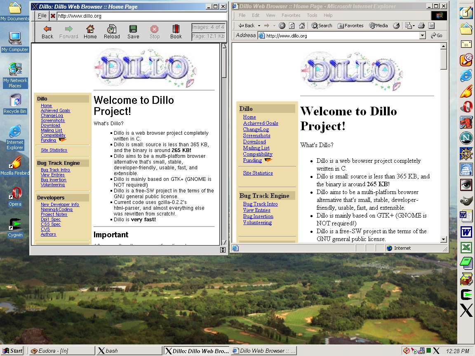Expand Internet Explorer address bar dropdown
This screenshot has width=475, height=356.
click(x=423, y=36)
